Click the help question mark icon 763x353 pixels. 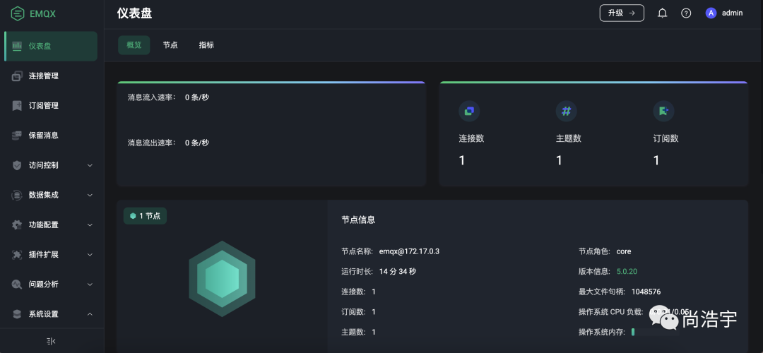click(x=685, y=13)
